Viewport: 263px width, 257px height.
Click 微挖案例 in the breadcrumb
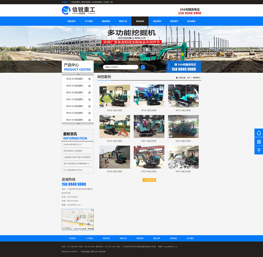(x=196, y=78)
